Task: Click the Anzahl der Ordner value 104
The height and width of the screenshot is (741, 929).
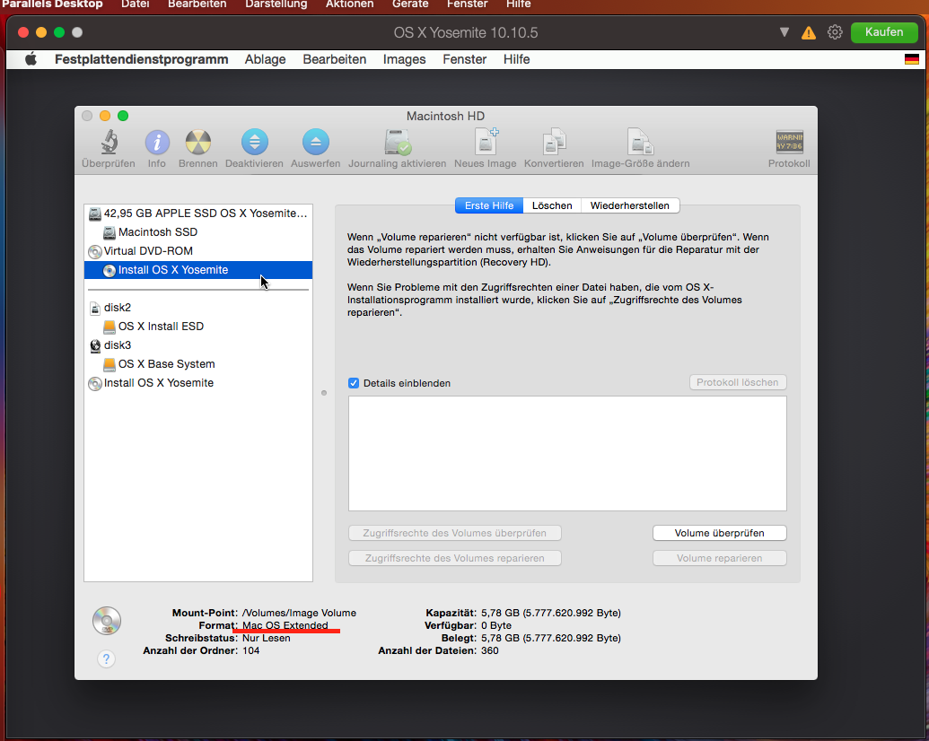Action: click(x=250, y=650)
